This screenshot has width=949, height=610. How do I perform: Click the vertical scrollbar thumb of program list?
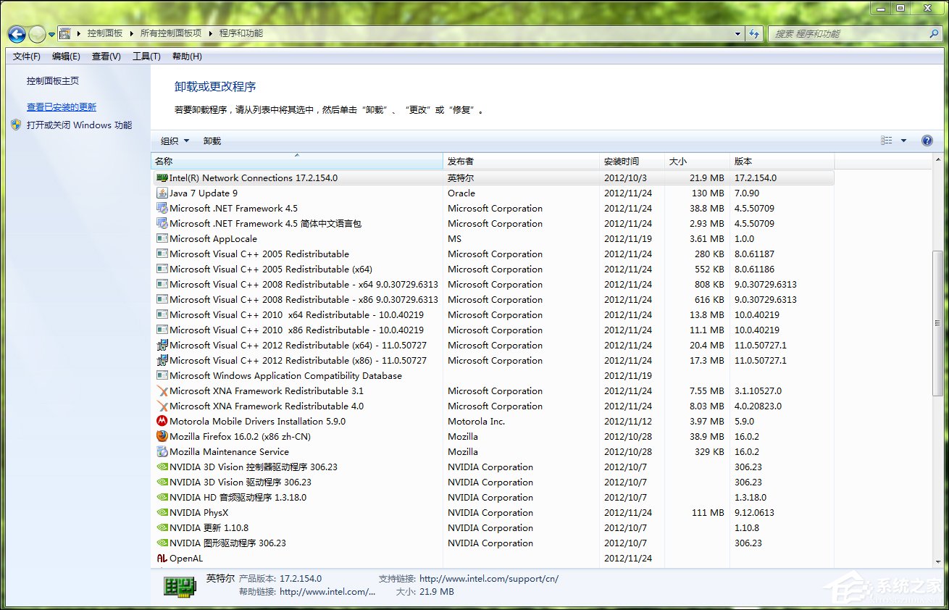tap(938, 323)
